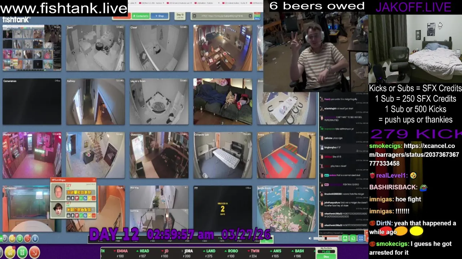Close the MFCunnilingus profile popup
Screen dimensions: 462x259
point(94,180)
